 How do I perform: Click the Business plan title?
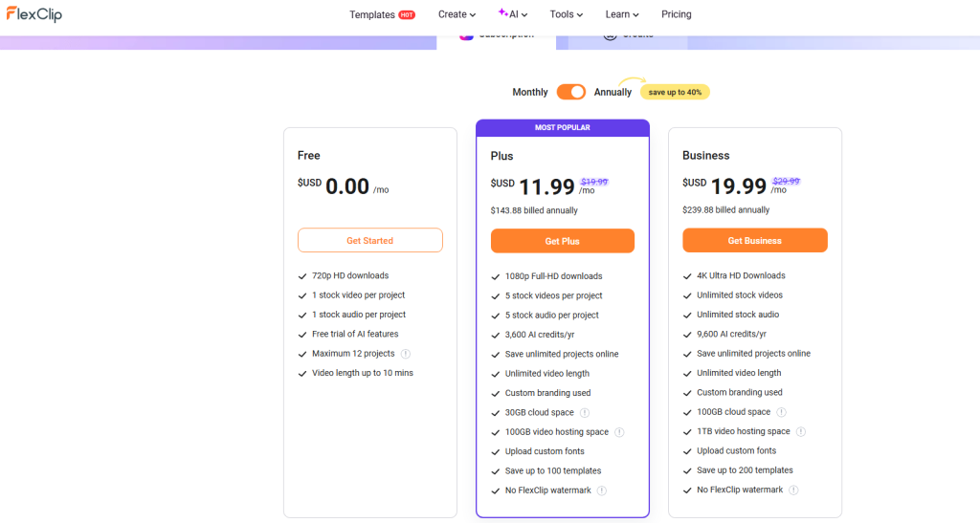705,156
